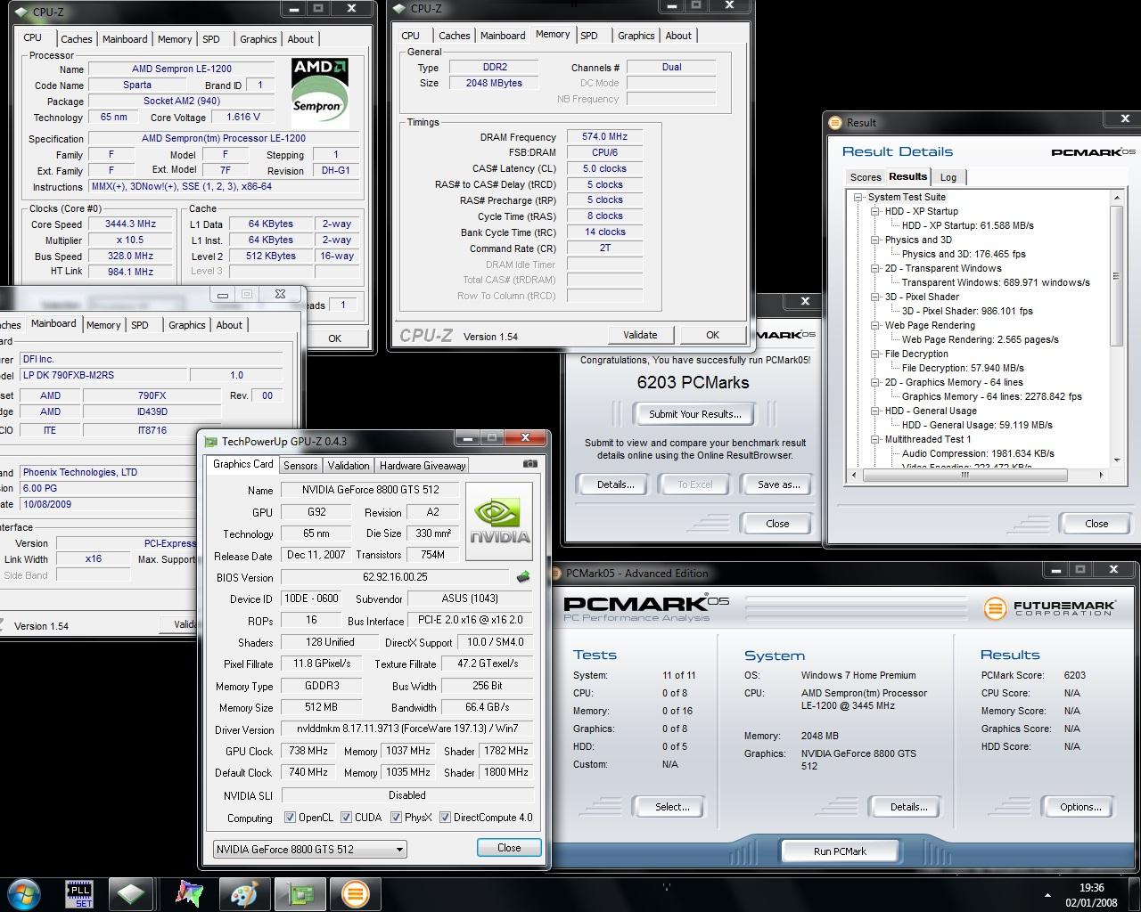Click scroll down arrow in Results tree

click(1117, 461)
